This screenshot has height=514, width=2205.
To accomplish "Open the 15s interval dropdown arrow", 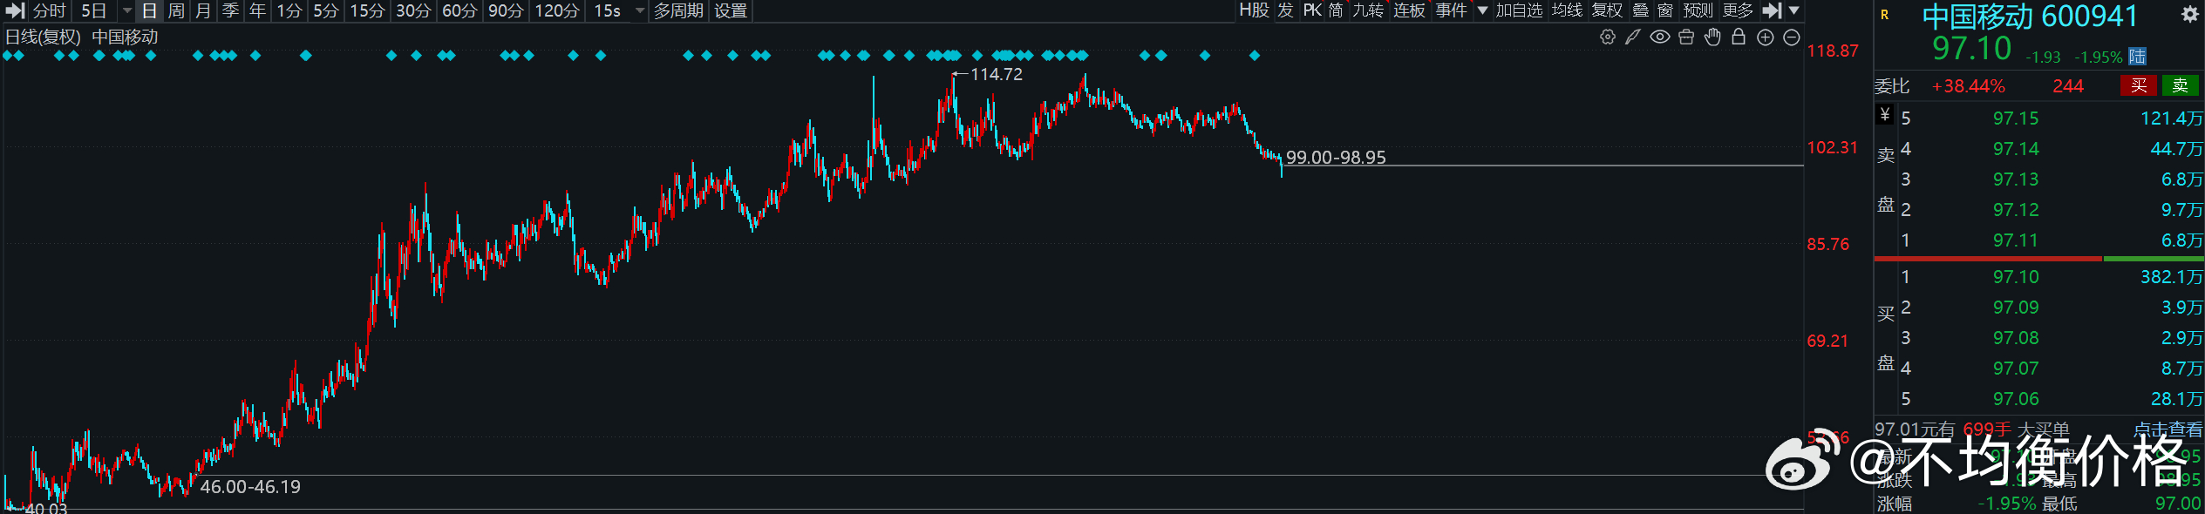I will tap(640, 10).
